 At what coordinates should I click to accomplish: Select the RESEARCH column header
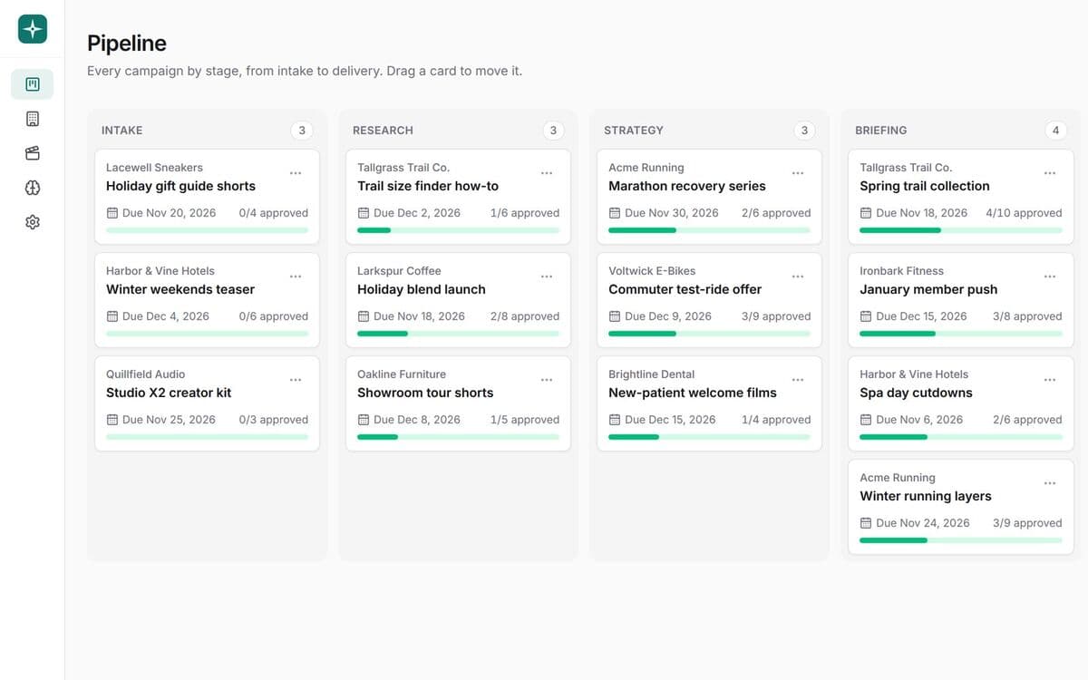[383, 131]
